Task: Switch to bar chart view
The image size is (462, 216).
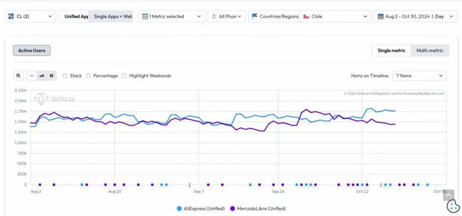Action: [x=41, y=76]
